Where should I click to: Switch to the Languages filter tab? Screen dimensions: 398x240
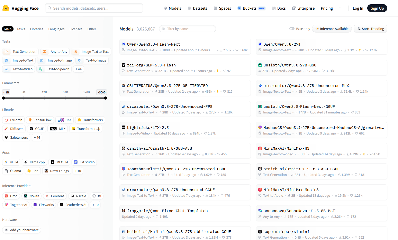[x=56, y=29]
